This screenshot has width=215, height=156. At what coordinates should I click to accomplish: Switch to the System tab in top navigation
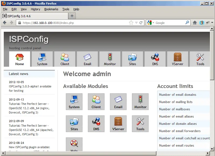tap(42, 59)
